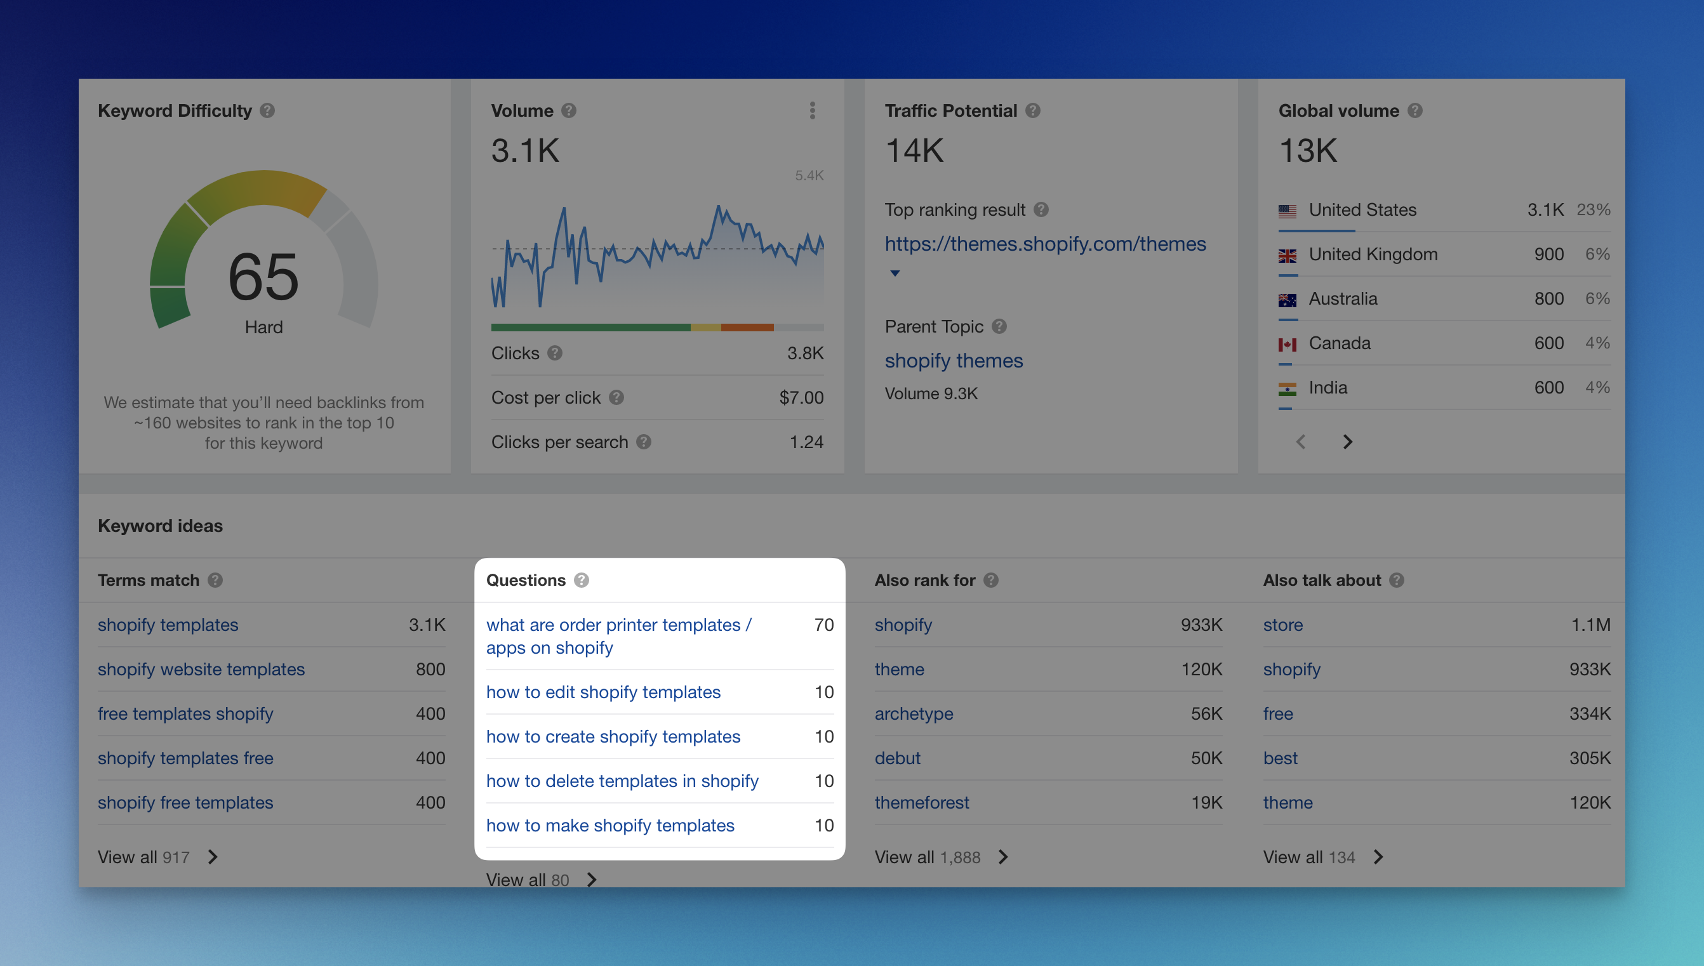Click the Clicks per search help icon
Screen dimensions: 1704x966
tap(644, 442)
